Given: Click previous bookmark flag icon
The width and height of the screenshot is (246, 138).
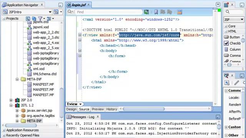Looking at the screenshot, I should click(x=170, y=12).
